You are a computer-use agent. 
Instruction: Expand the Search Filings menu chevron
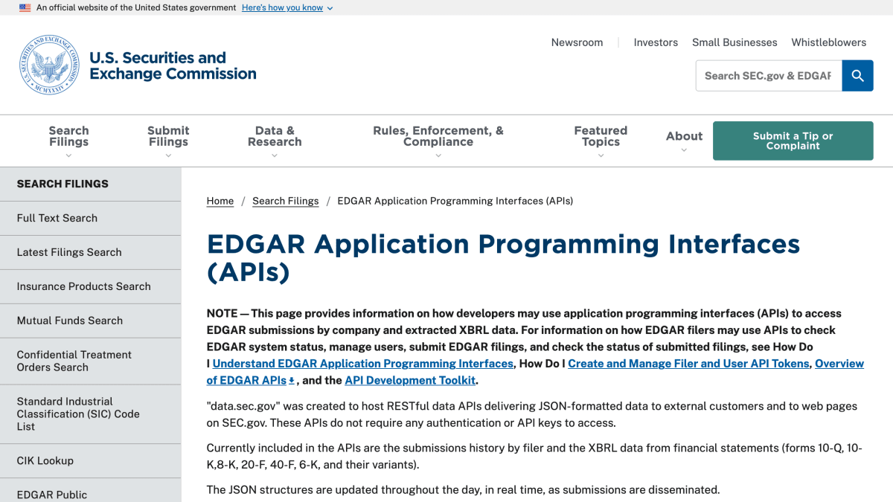(68, 155)
